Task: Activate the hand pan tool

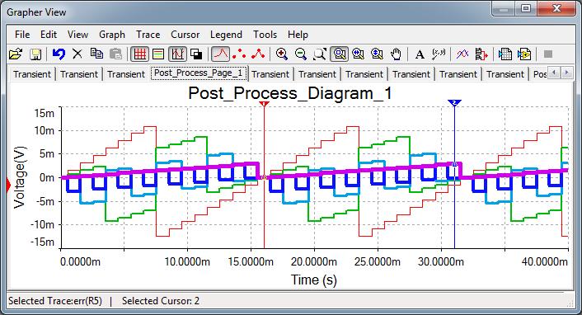Action: coord(397,54)
